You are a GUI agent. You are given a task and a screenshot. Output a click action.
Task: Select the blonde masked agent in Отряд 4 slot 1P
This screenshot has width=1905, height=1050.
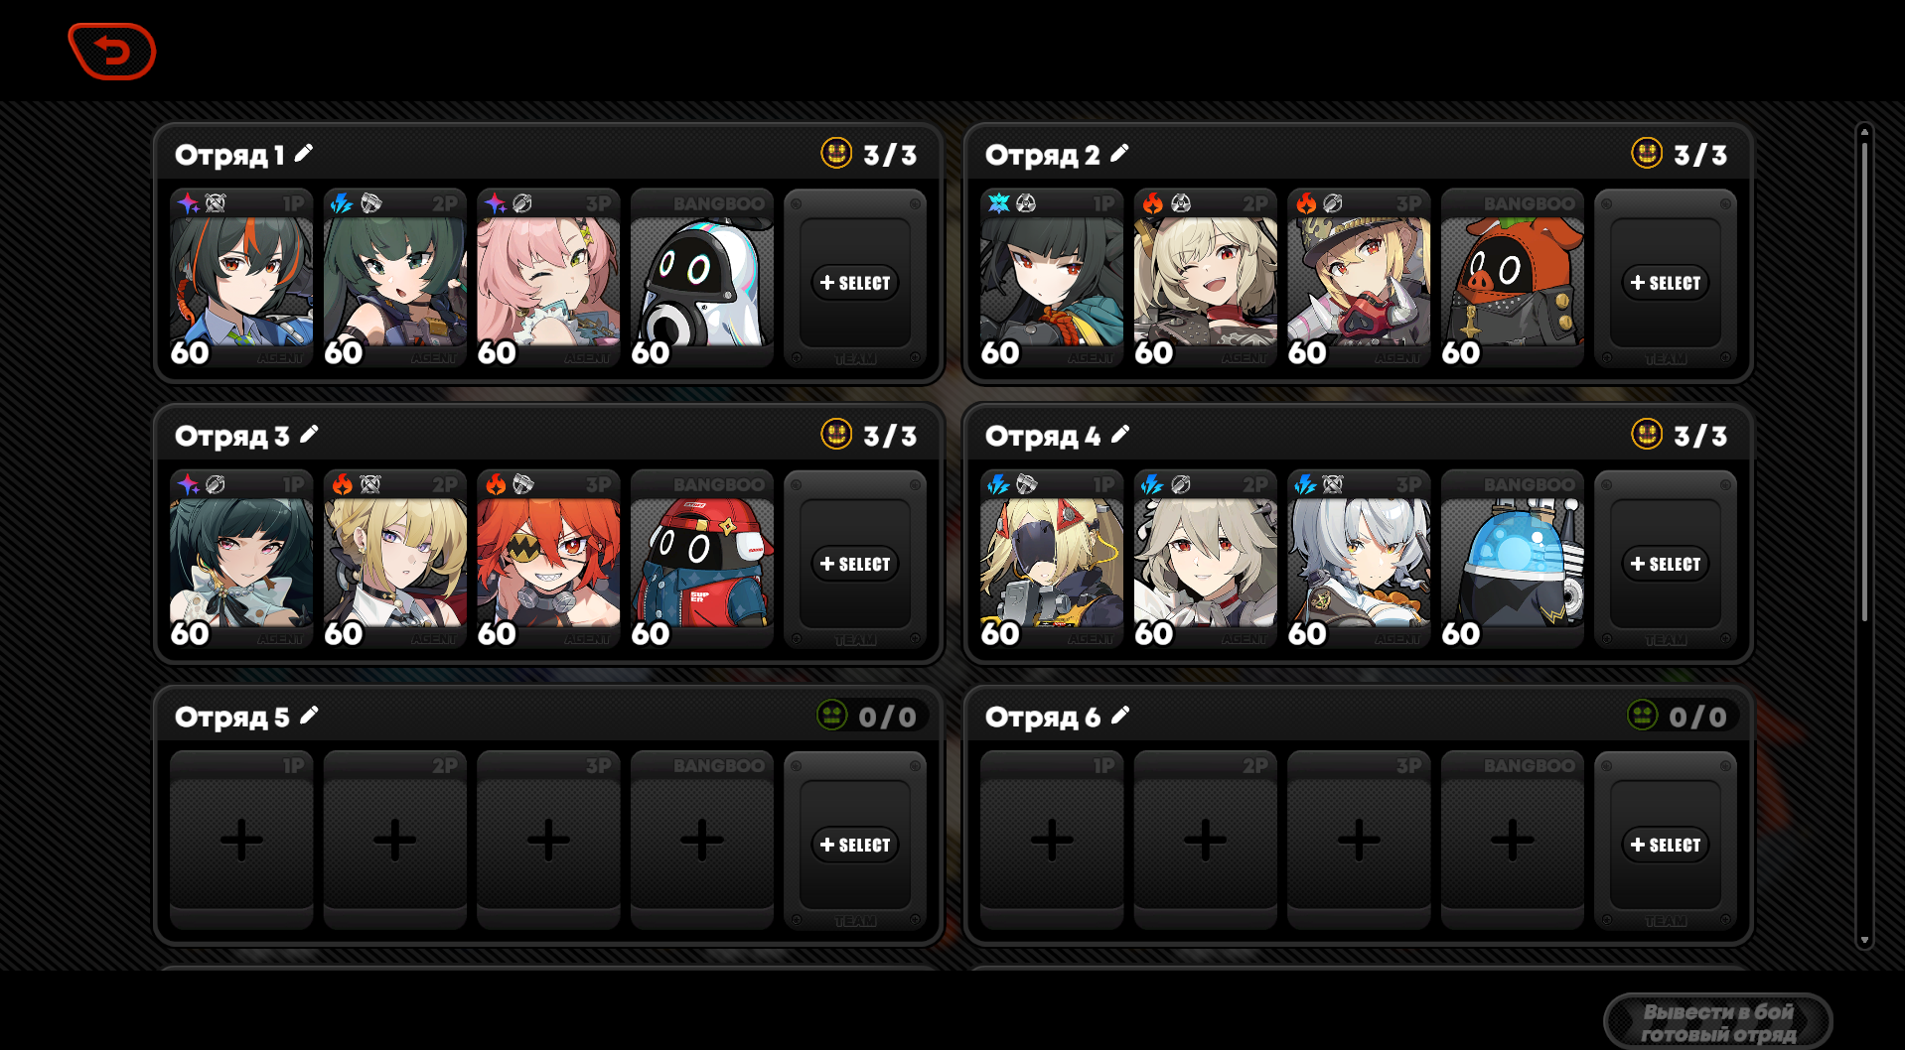(1052, 559)
